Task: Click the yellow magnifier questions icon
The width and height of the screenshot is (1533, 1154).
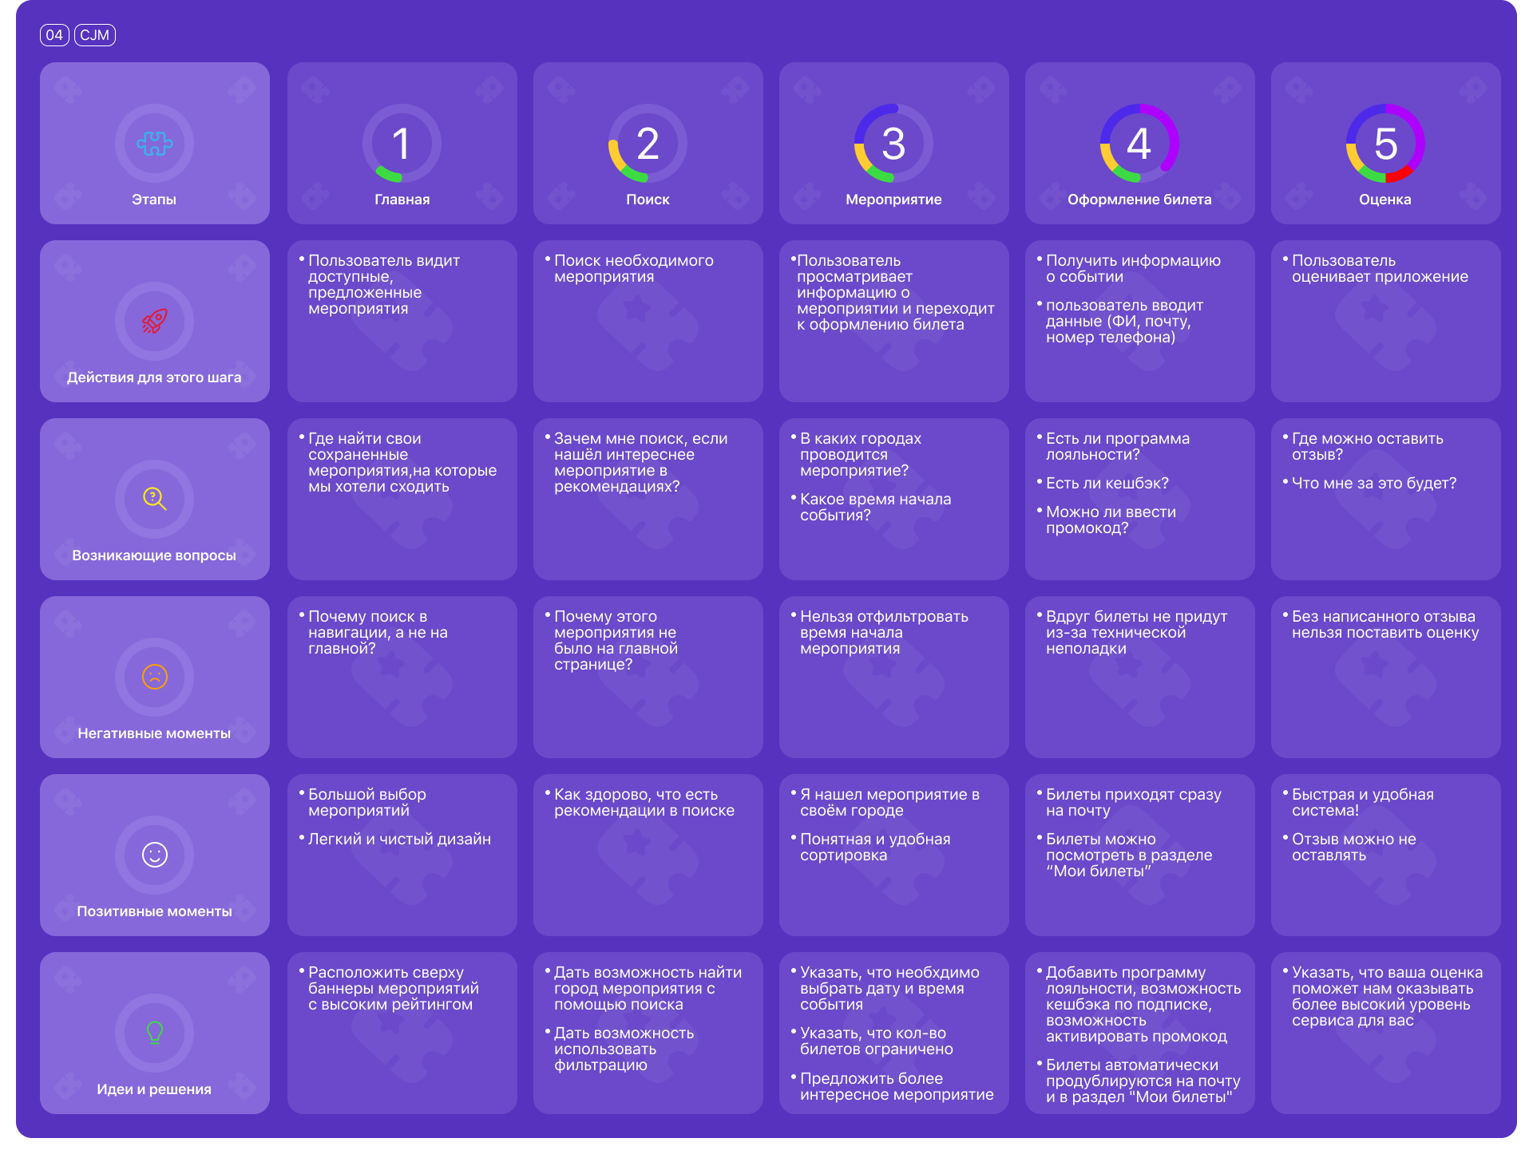Action: pyautogui.click(x=154, y=500)
